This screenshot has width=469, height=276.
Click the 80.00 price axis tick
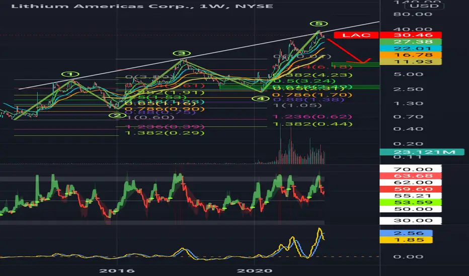click(x=413, y=15)
